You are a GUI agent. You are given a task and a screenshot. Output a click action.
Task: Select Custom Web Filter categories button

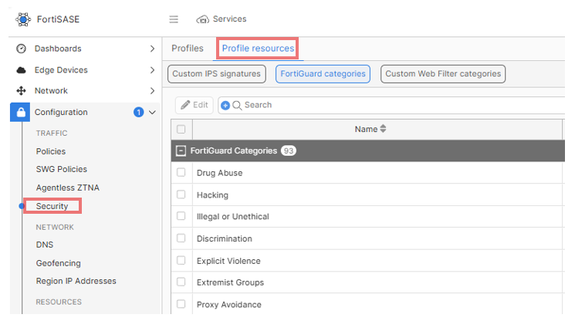443,74
